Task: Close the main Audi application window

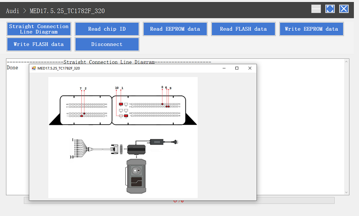Action: [x=344, y=9]
